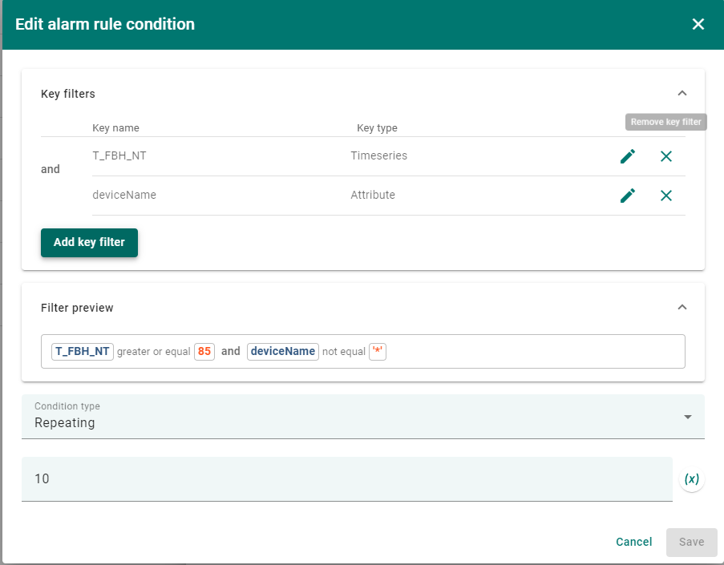Open the dynamic value (x) selector
Screen dimensions: 724x565
(x=691, y=478)
